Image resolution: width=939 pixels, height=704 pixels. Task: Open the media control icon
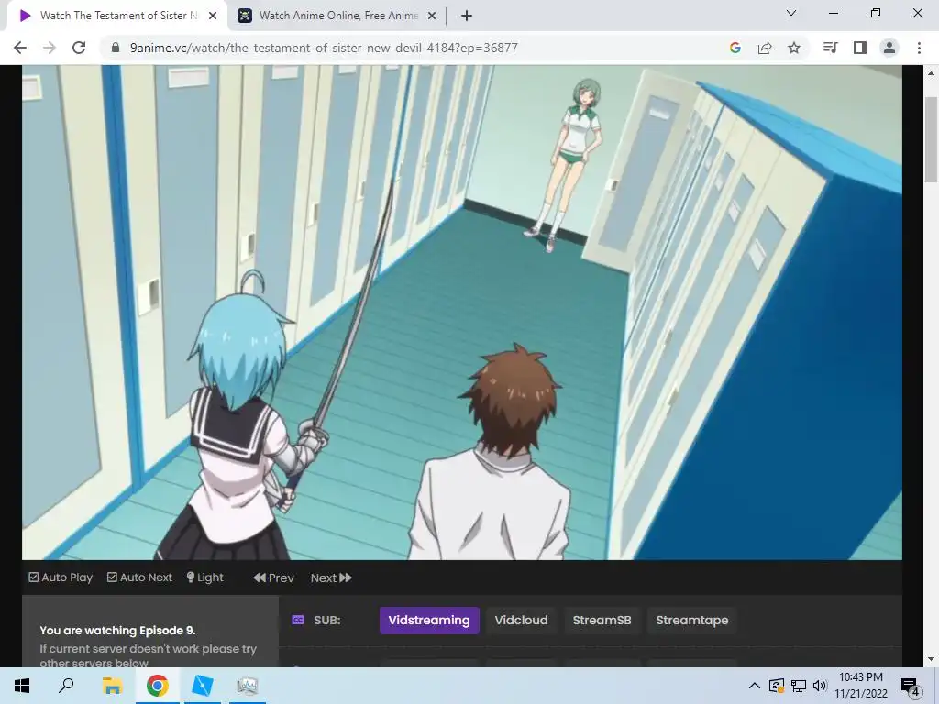830,48
